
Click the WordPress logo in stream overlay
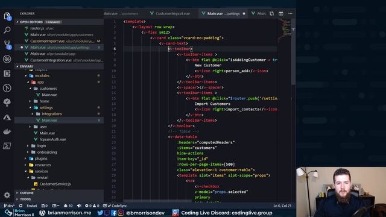click(42, 213)
